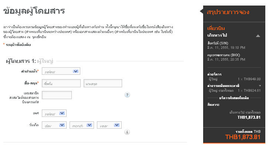Open the title (คำนำหน้า) select dropdown
Screen dimensions: 269x145
coord(61,71)
